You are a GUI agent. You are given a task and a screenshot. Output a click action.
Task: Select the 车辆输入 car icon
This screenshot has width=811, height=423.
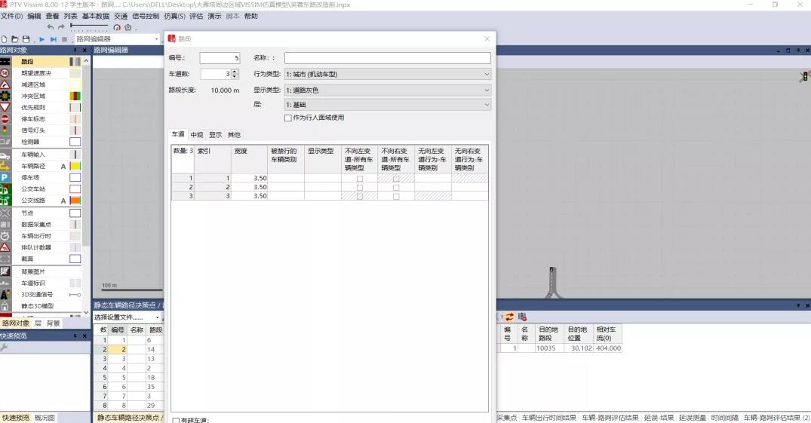click(5, 155)
